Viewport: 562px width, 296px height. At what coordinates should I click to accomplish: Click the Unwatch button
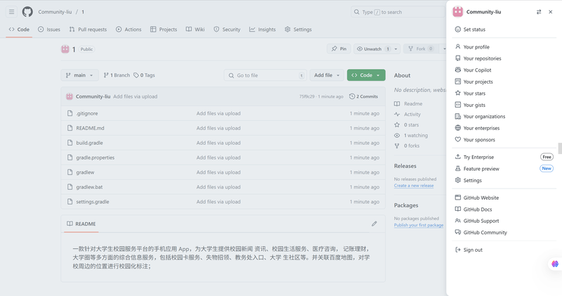[x=373, y=49]
